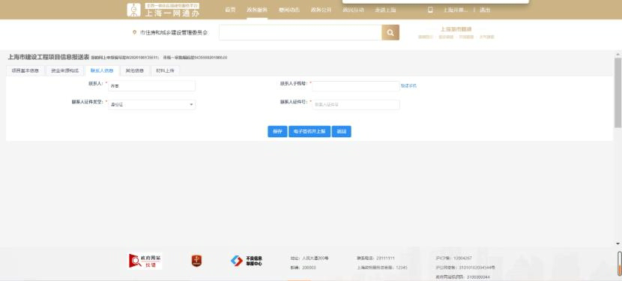Click the 政府网站找错 badge icon
This screenshot has height=281, width=622.
pos(145,261)
